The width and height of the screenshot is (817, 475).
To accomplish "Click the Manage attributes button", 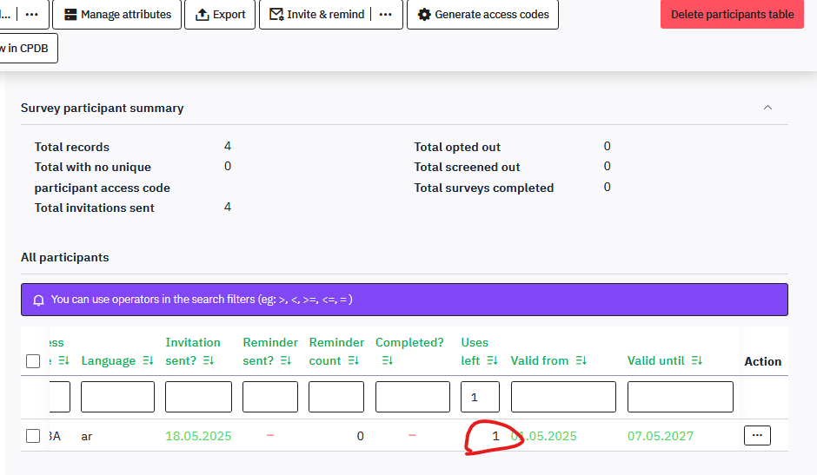I will point(117,15).
